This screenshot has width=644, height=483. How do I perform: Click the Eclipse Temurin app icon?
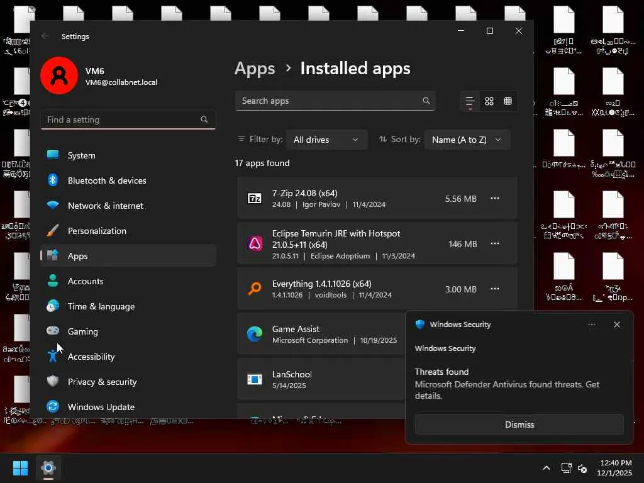(255, 243)
